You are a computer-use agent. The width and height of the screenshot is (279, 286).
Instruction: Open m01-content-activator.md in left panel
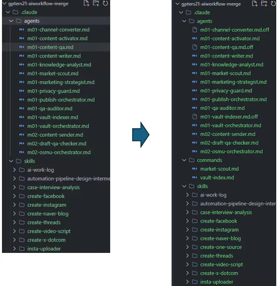pos(57,39)
